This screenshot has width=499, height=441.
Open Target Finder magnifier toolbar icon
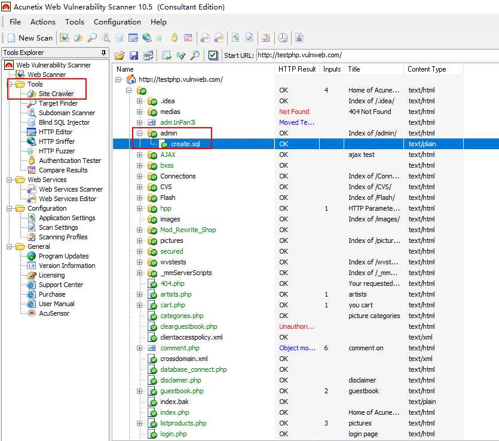coord(92,38)
